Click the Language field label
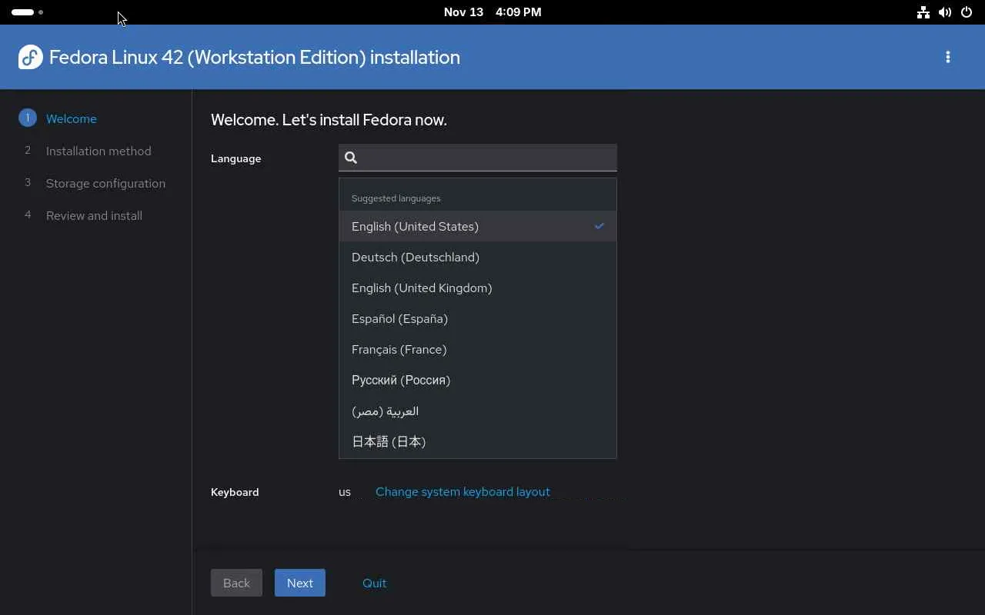Screen dimensions: 985x615 (235, 158)
